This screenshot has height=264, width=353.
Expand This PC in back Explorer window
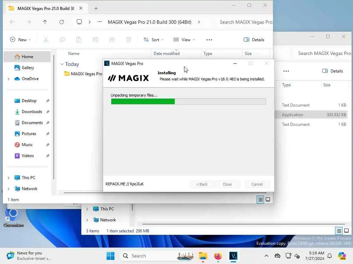[87, 209]
